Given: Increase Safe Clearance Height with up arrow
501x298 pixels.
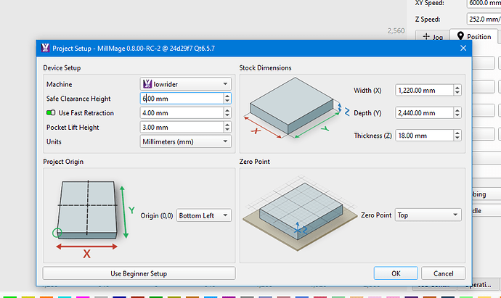Looking at the screenshot, I should (227, 96).
